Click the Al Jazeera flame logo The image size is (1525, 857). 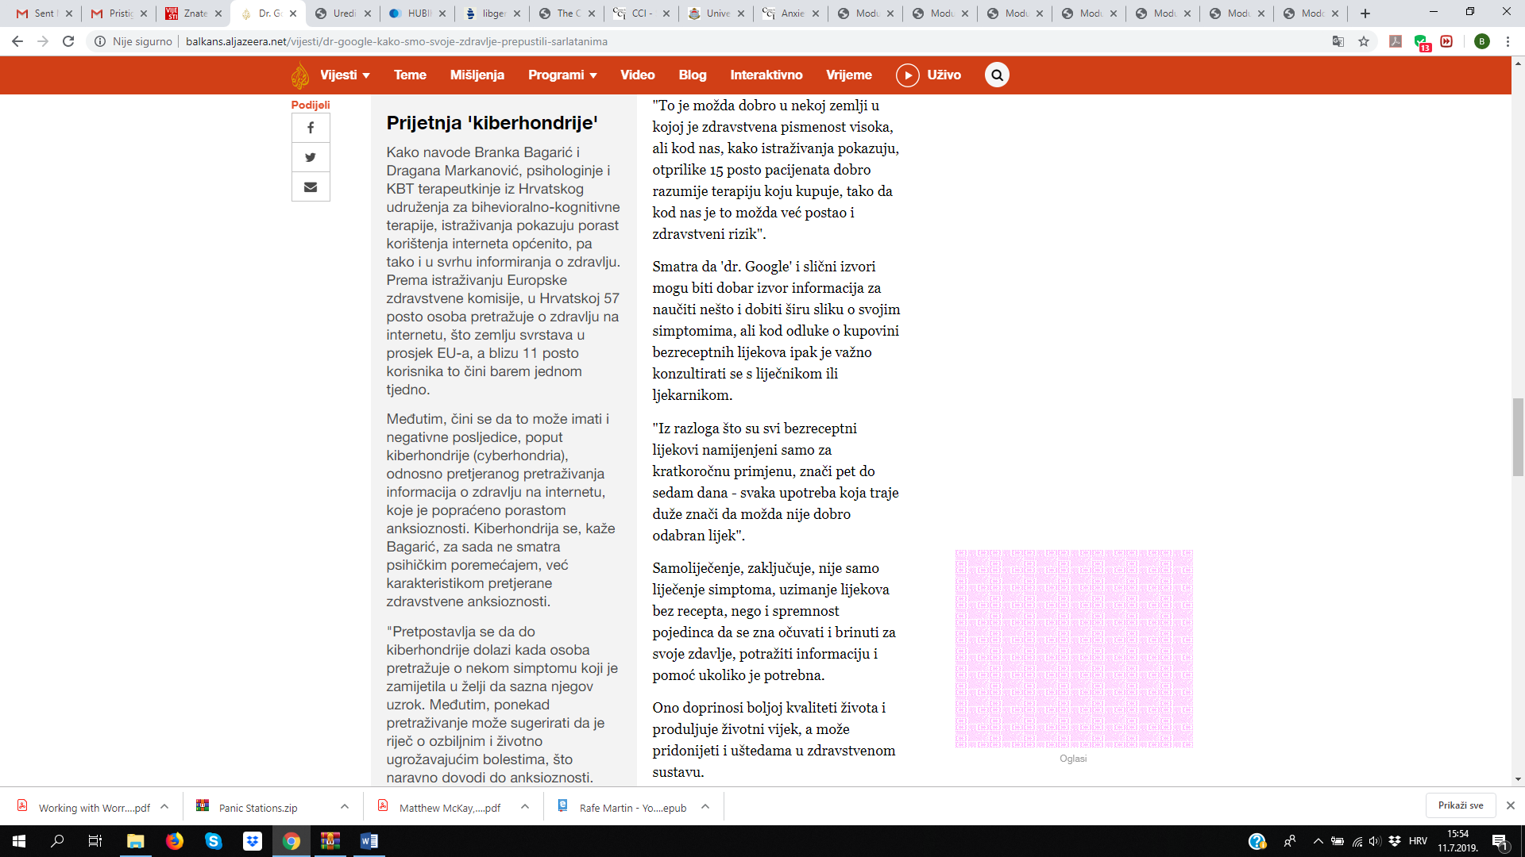300,75
